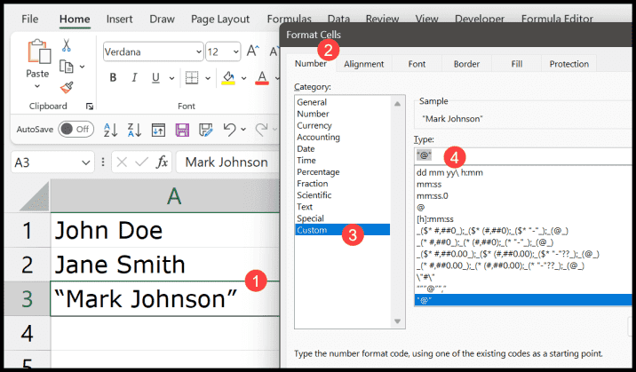Click the Insert Function fx icon
Viewport: 636px width, 372px height.
[x=163, y=162]
